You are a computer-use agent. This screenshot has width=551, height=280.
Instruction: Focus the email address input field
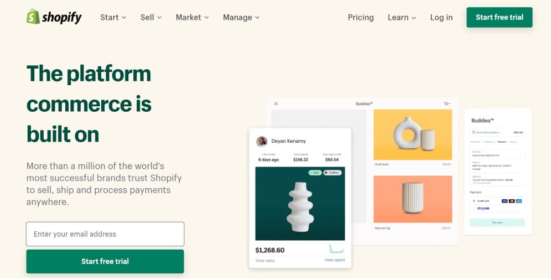tap(105, 234)
